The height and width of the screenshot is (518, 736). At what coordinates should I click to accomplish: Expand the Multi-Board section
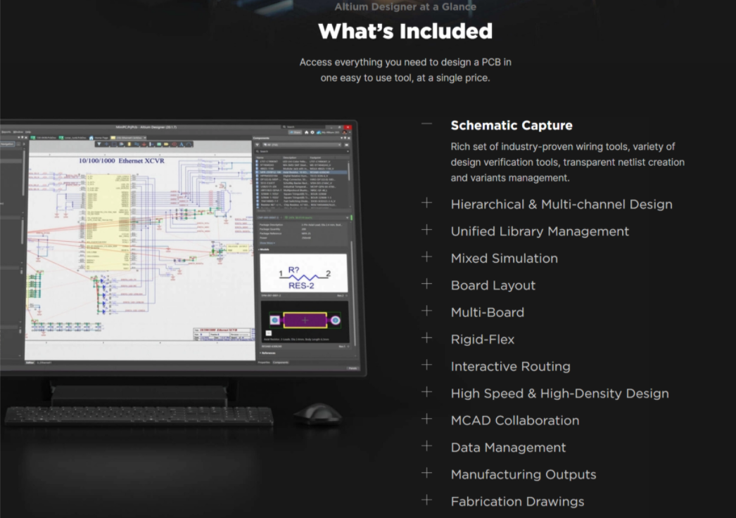tap(426, 311)
